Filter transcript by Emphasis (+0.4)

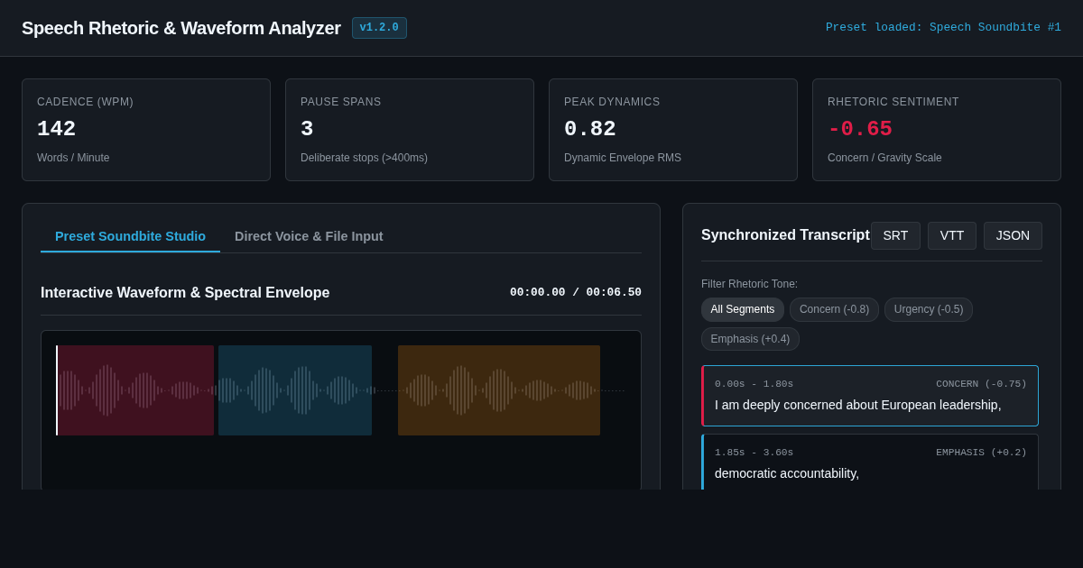(750, 339)
